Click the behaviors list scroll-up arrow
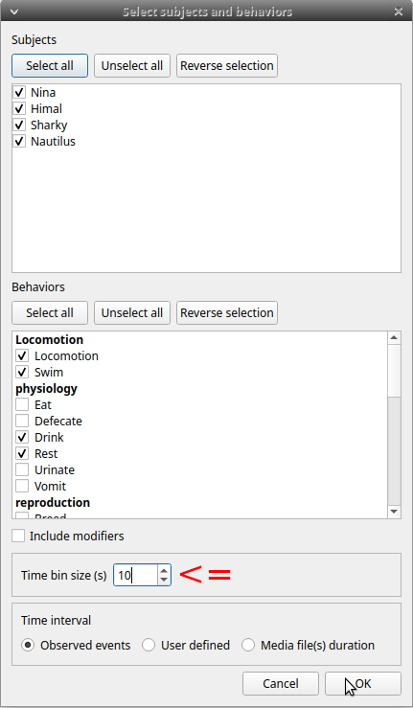 pyautogui.click(x=394, y=338)
